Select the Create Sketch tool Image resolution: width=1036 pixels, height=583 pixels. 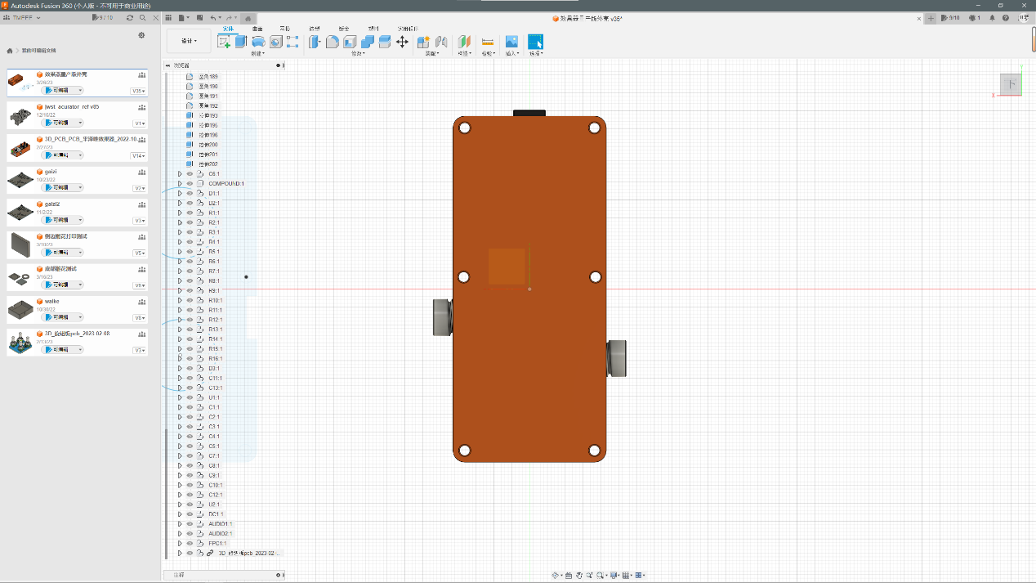pos(224,42)
